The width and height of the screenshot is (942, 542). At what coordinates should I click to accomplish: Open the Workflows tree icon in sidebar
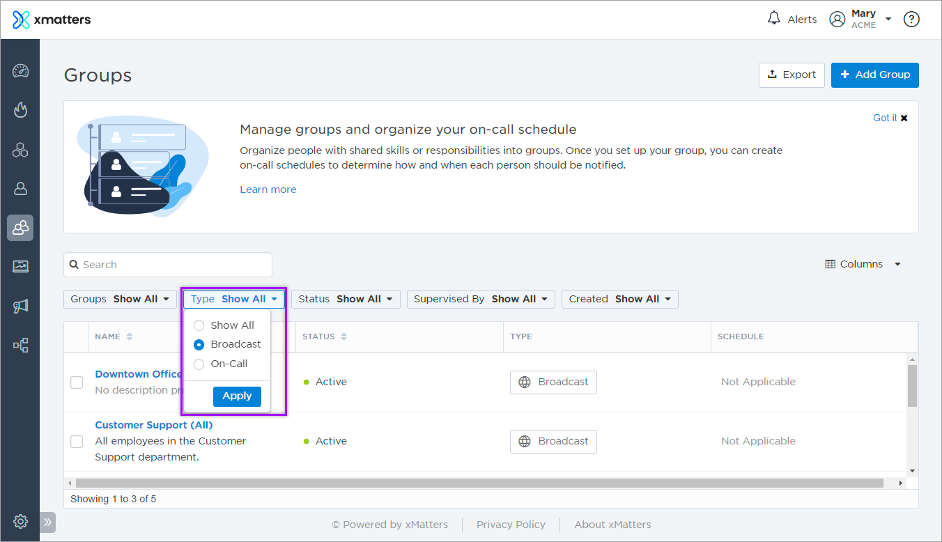click(x=20, y=345)
